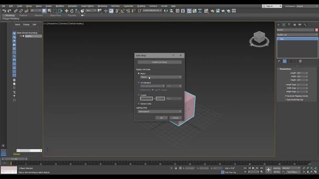Toggle visibility eye of Box001 in Scene Explorer

click(21, 36)
